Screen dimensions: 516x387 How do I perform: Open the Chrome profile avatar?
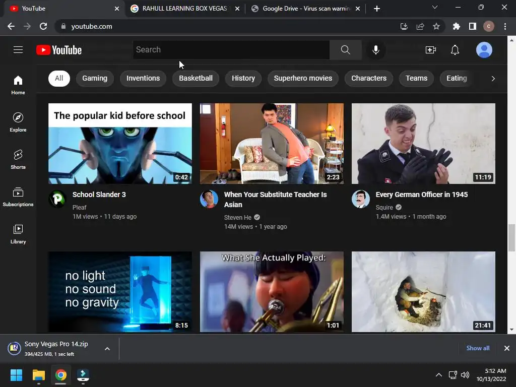tap(489, 26)
